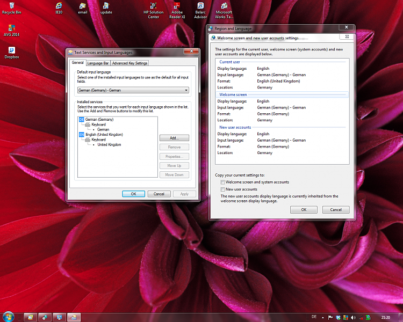
Task: Launch the IE10 desktop shortcut
Action: tap(59, 8)
